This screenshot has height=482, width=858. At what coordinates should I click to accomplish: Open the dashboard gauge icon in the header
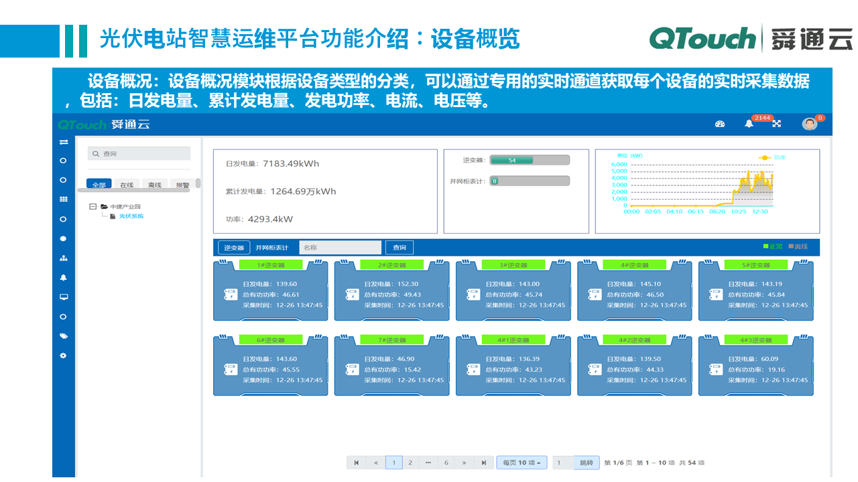pyautogui.click(x=719, y=124)
